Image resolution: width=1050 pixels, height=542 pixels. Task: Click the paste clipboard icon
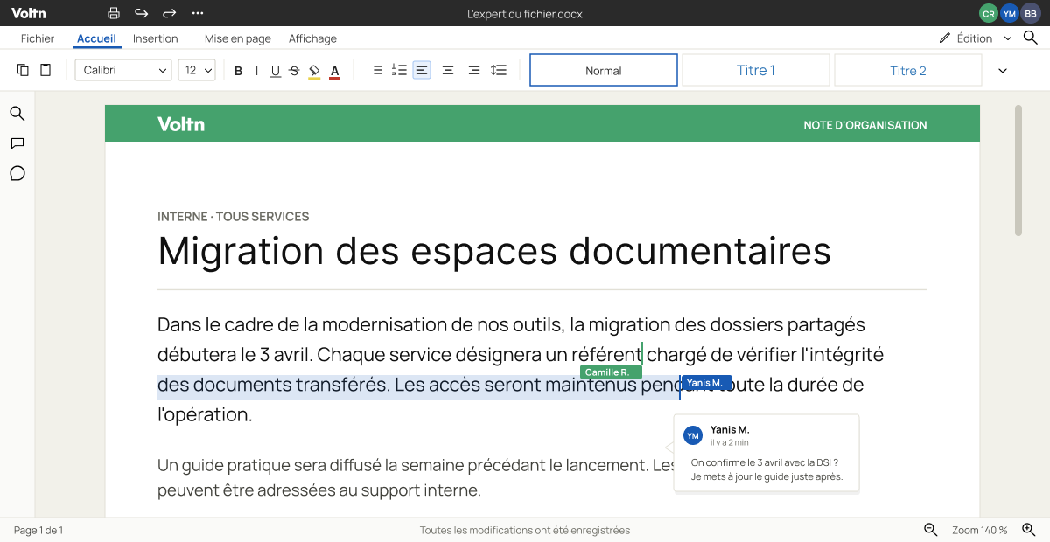pos(45,70)
